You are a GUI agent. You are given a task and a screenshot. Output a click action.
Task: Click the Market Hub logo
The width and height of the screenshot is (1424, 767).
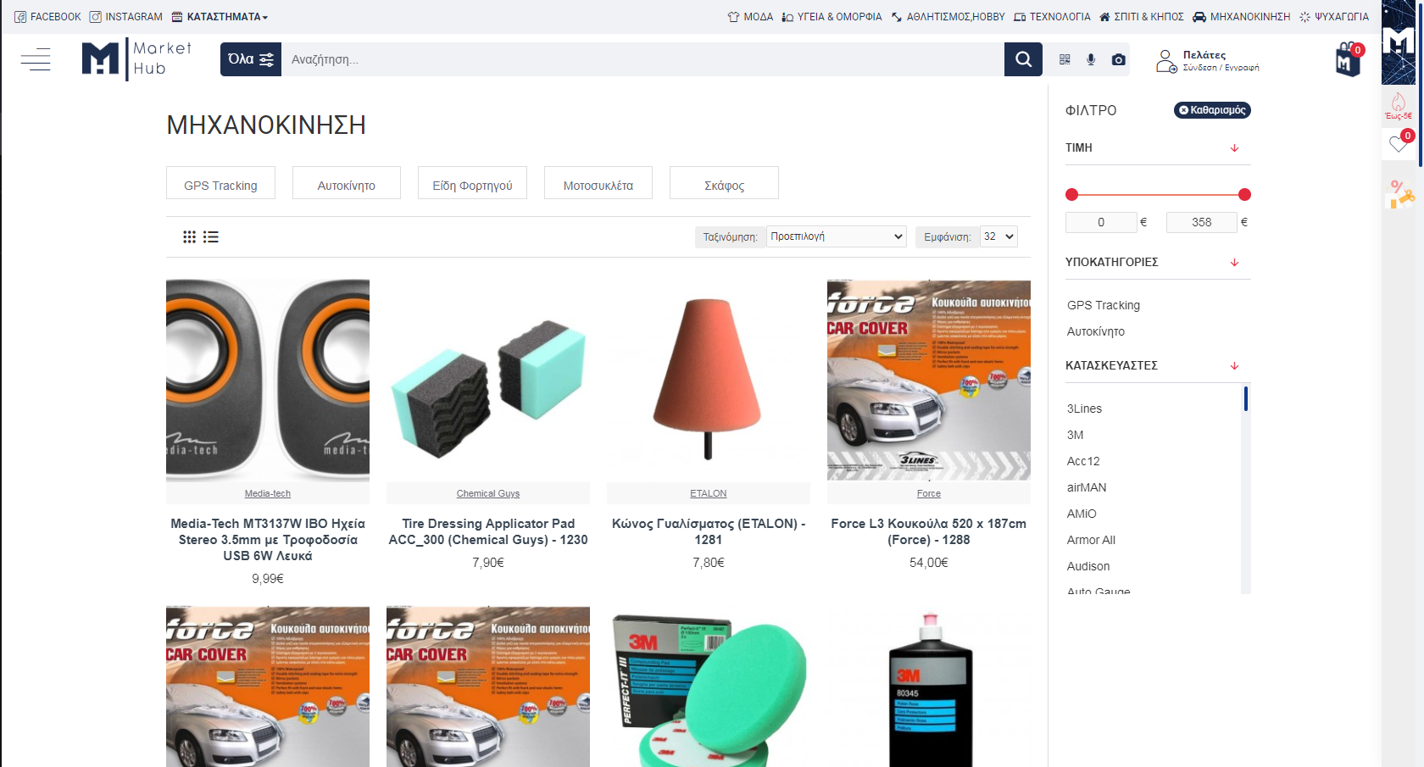coord(136,59)
